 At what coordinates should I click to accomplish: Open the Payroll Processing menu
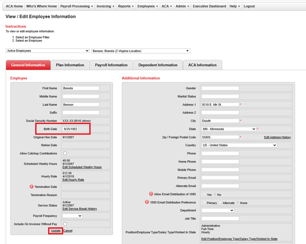(76, 6)
